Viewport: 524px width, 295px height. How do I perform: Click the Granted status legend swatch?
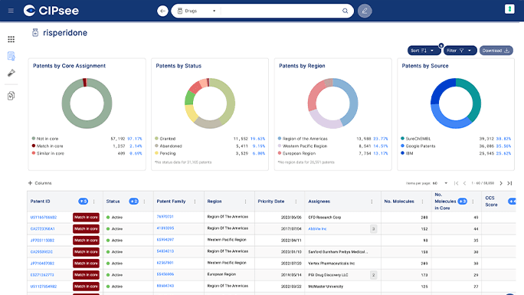156,139
